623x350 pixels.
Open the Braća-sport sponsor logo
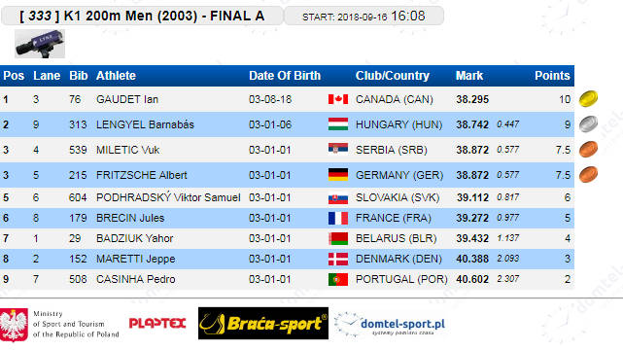pos(263,324)
